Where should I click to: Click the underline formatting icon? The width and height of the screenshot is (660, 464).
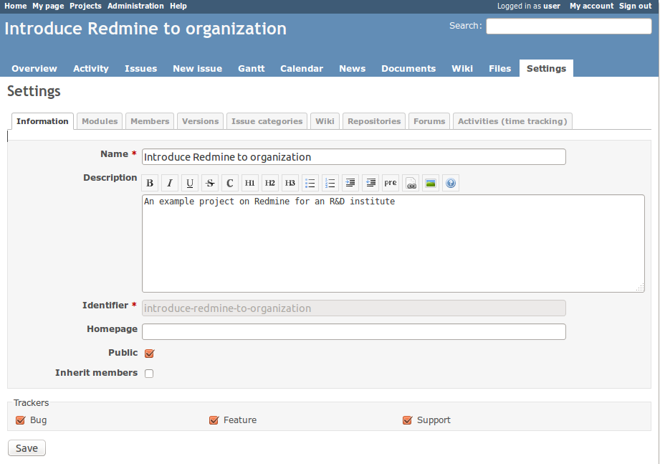point(190,183)
